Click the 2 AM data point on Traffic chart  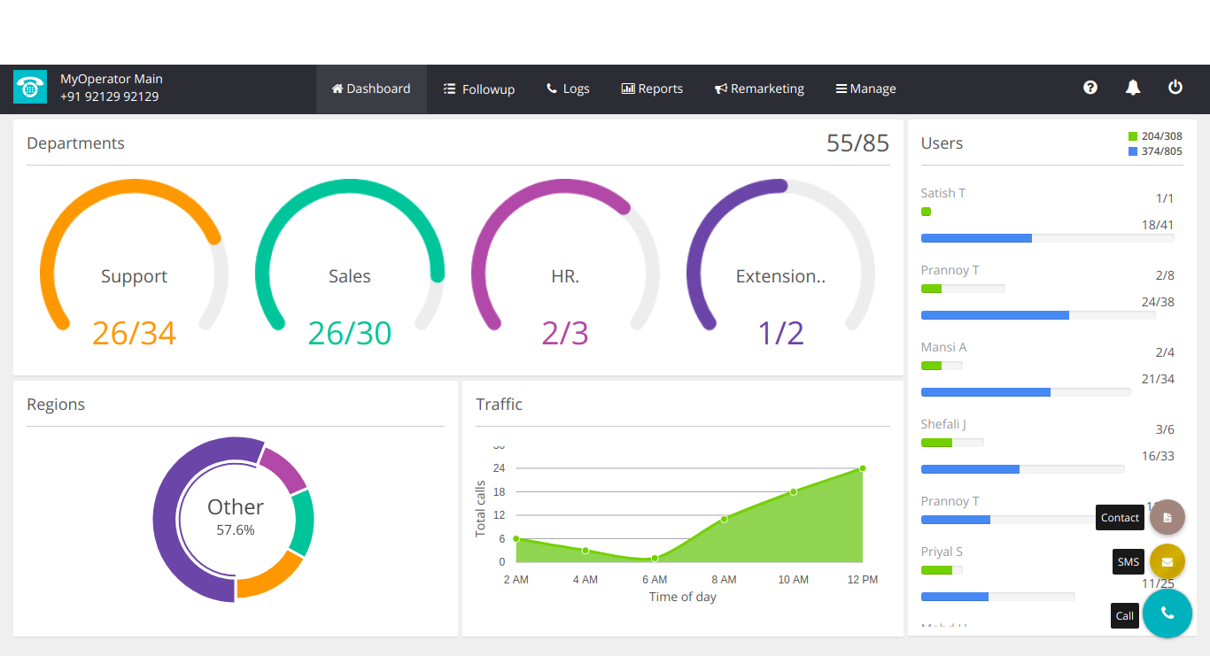click(516, 538)
